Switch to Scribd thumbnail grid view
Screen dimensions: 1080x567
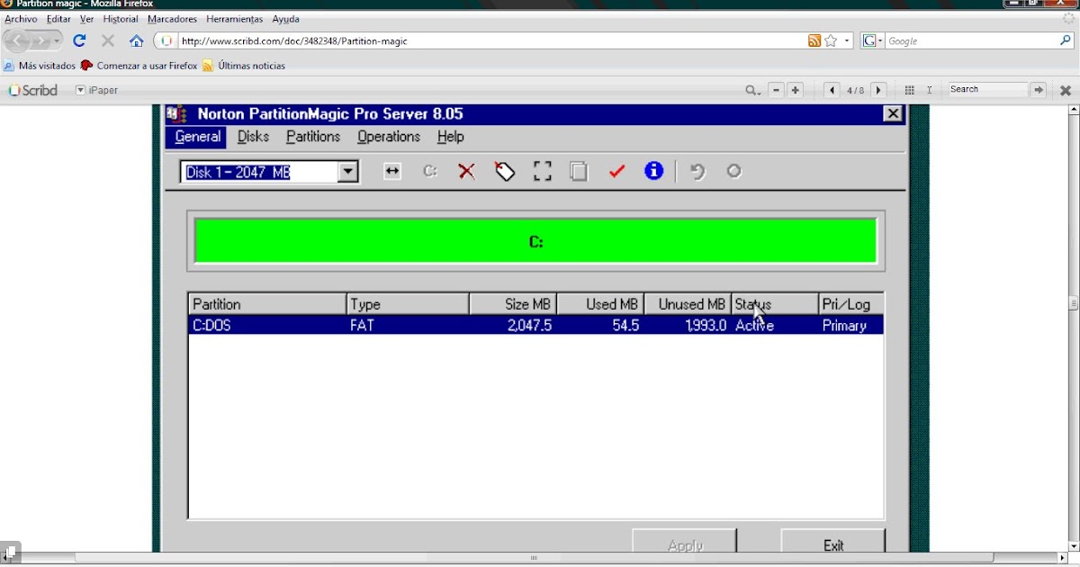(910, 90)
